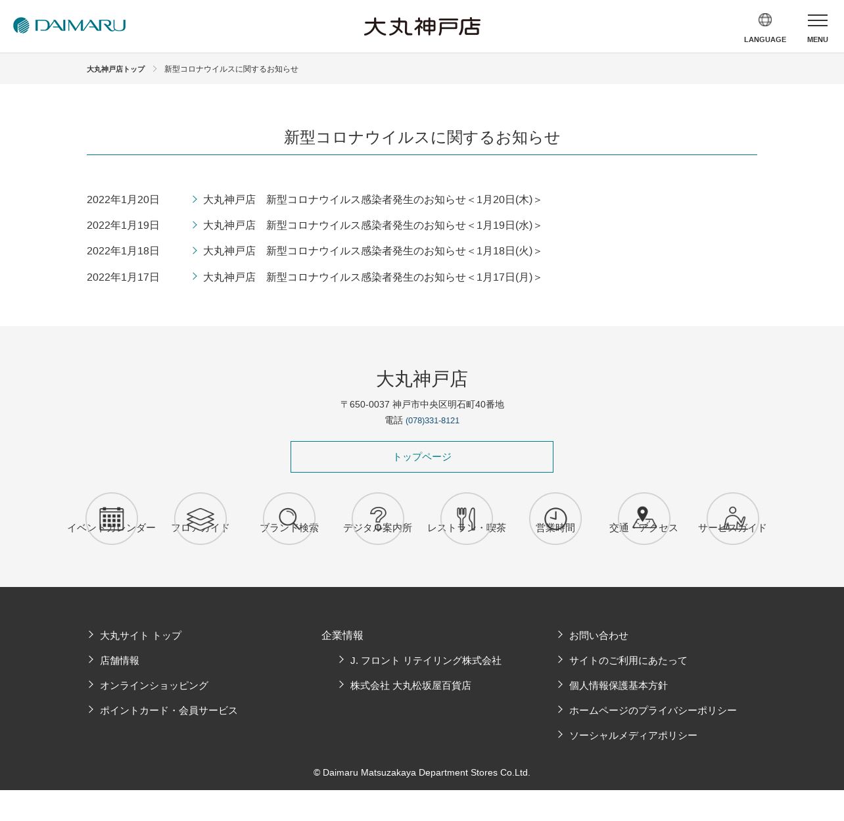Image resolution: width=844 pixels, height=821 pixels.
Task: Click the footer 大丸神戸店 heading
Action: pos(422,379)
